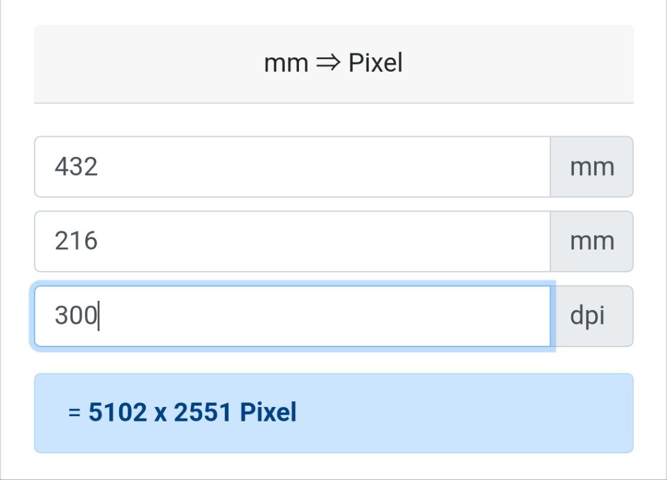The image size is (667, 480).
Task: Click the word Pixel in the result
Action: point(268,412)
